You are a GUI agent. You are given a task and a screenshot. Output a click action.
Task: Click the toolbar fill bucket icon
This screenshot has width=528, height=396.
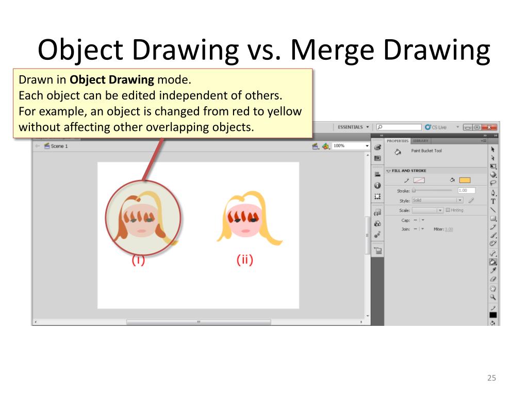[x=493, y=323]
